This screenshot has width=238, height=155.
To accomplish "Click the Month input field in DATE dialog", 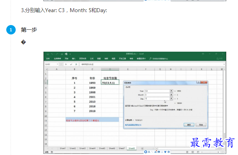I will (157, 95).
